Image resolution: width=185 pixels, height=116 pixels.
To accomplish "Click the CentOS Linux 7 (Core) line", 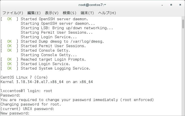I will coord(24,77).
